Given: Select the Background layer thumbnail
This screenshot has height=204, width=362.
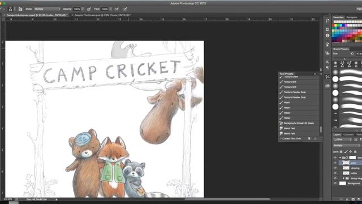Looking at the screenshot, I should coord(343,184).
